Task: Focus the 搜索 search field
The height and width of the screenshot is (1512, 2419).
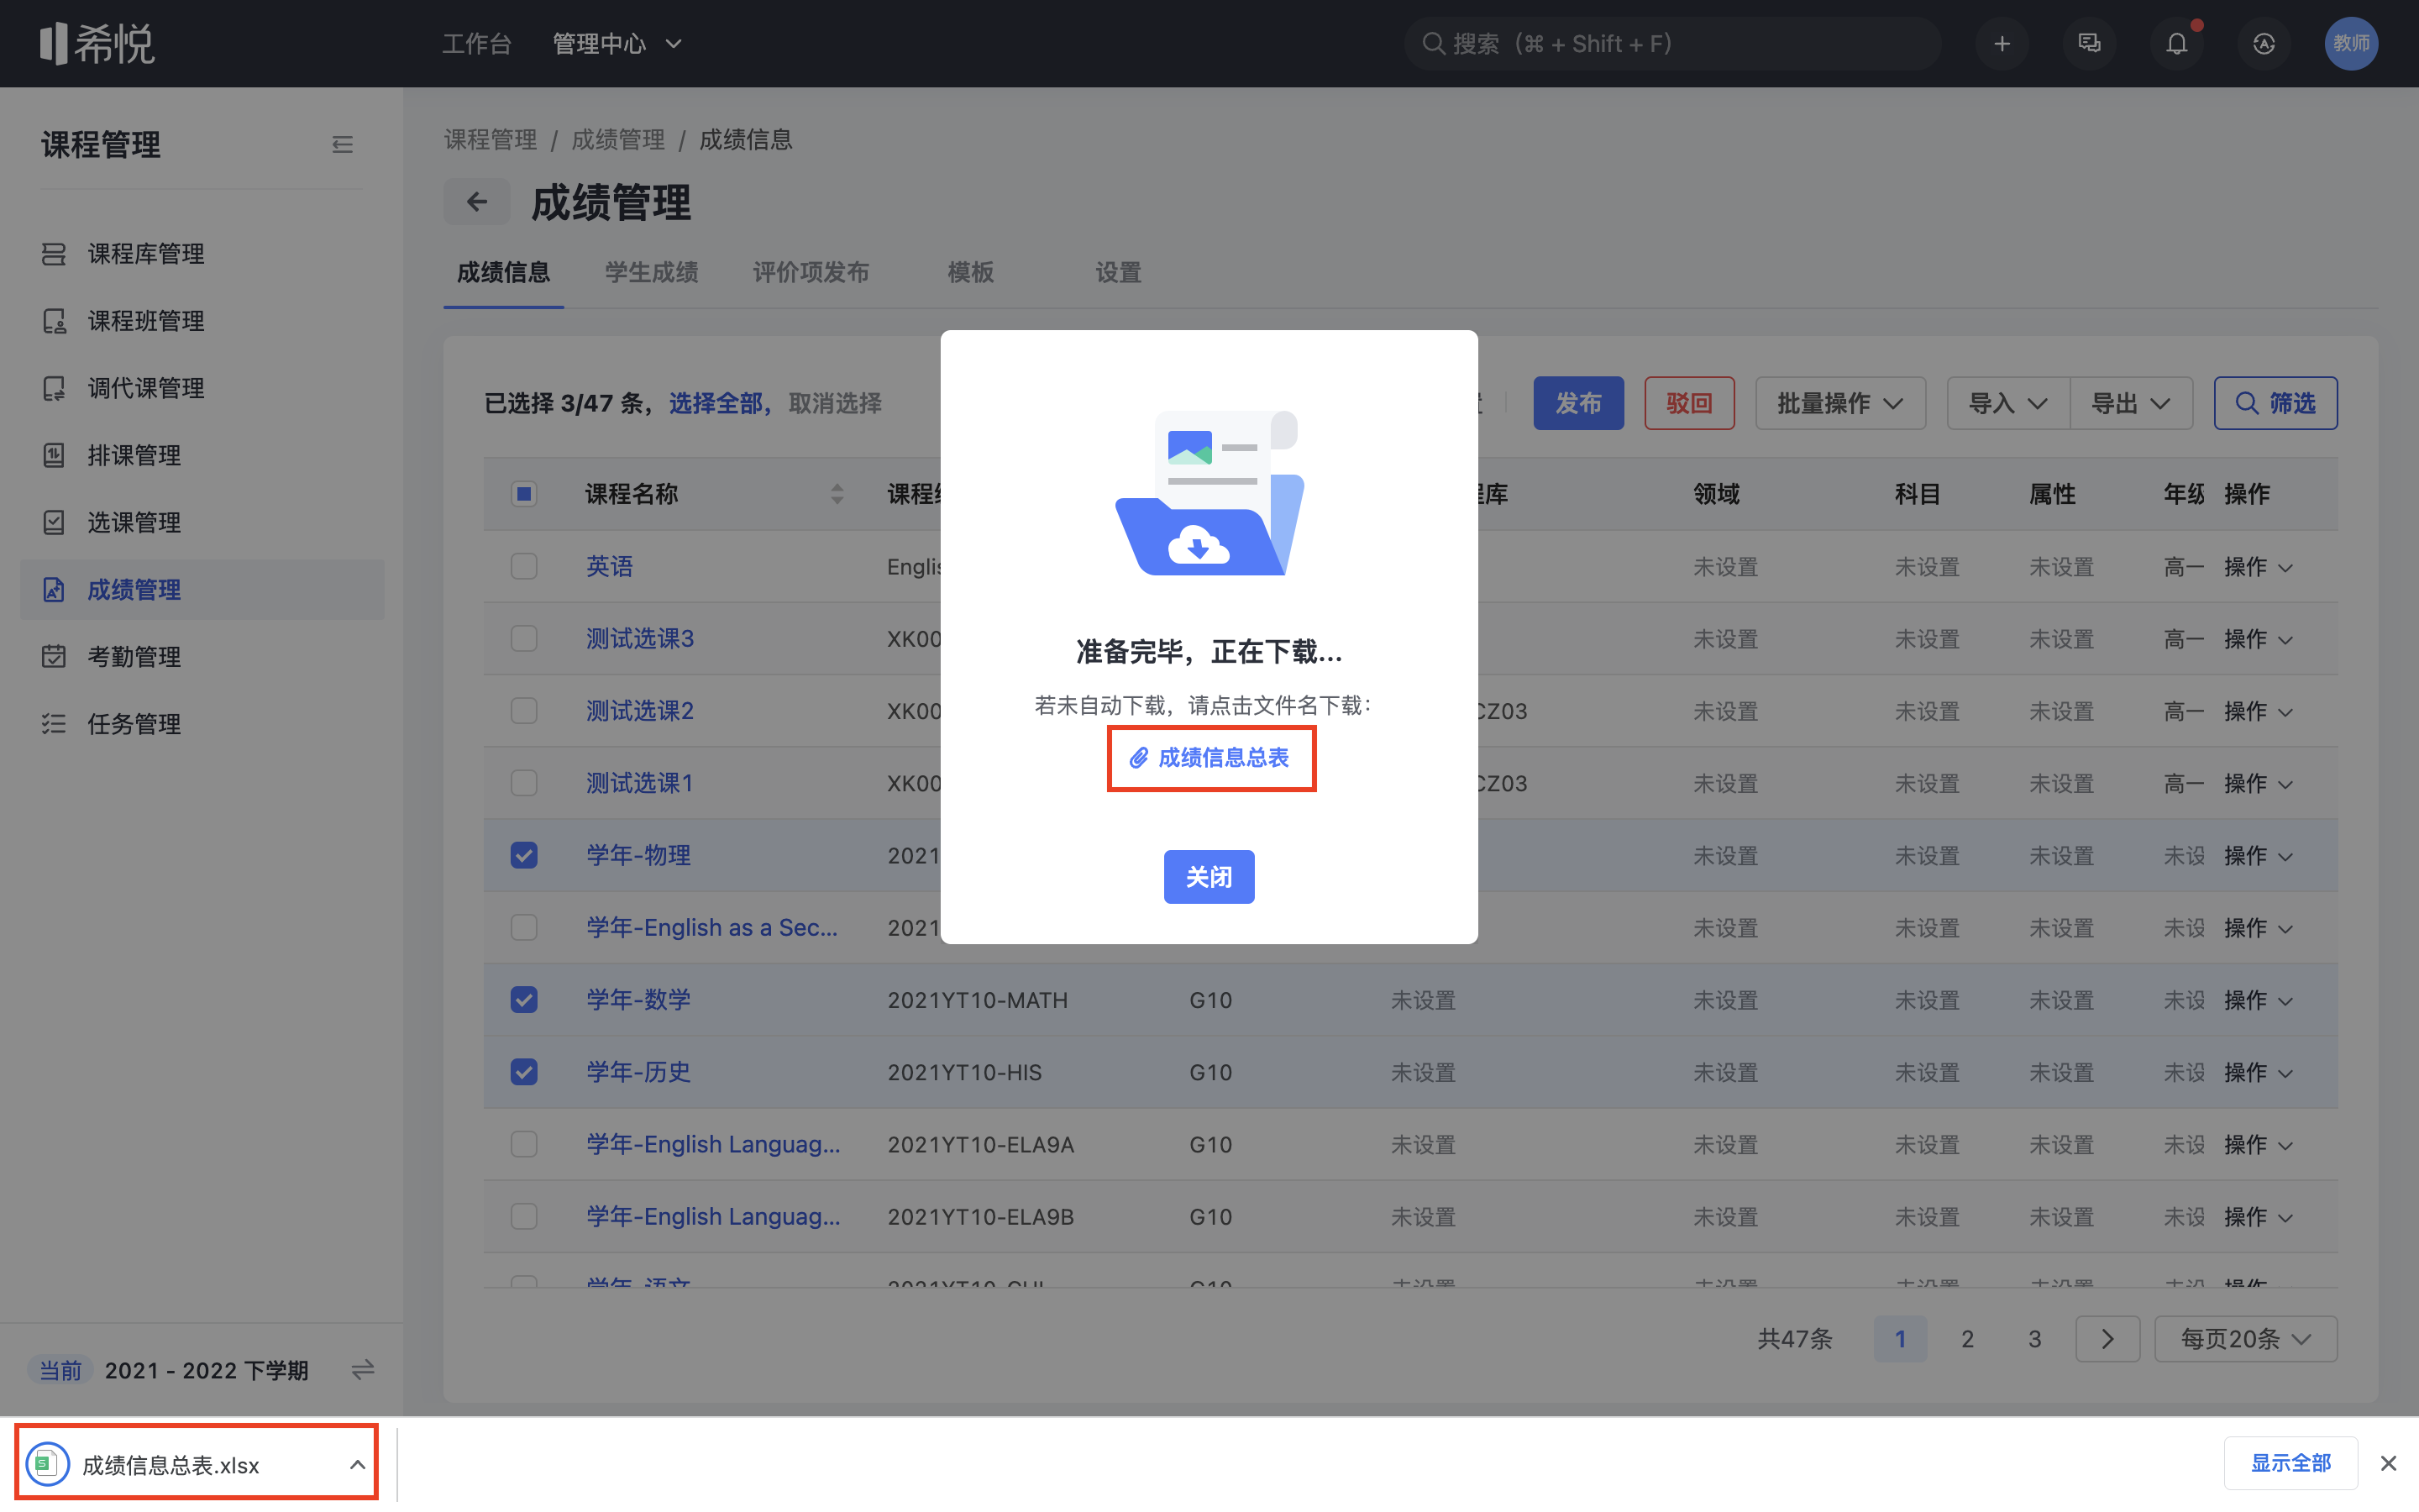Action: (1672, 44)
